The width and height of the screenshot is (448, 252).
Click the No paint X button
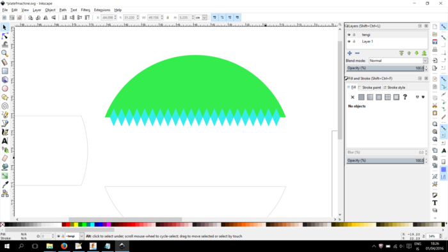coord(352,97)
